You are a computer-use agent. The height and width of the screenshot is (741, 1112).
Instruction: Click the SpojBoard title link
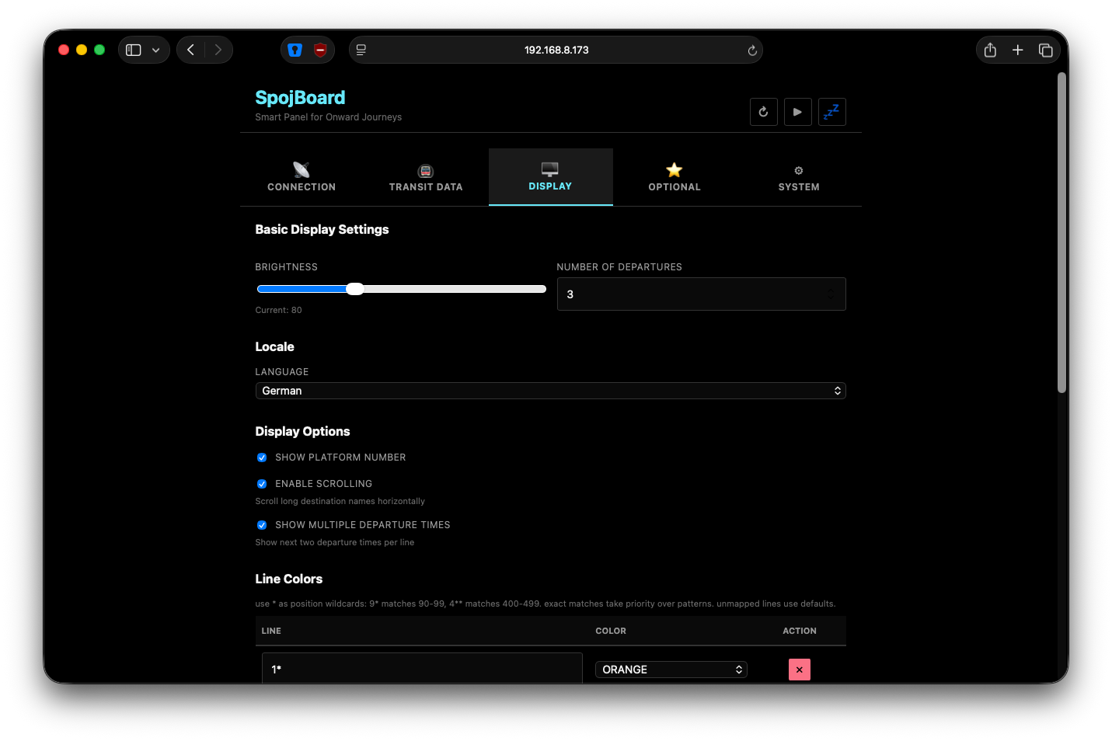point(300,98)
